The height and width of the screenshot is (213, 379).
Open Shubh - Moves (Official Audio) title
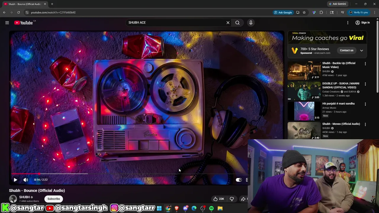tap(341, 124)
